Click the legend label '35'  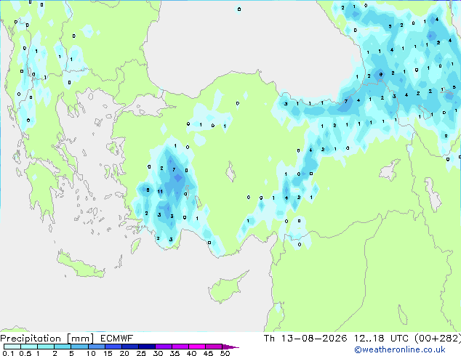175,353
